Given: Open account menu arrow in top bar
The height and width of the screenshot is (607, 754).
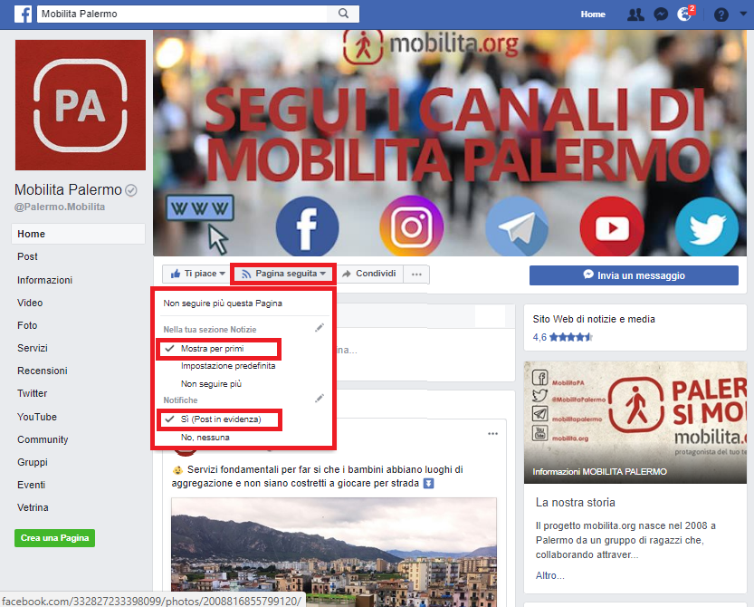Looking at the screenshot, I should pos(743,14).
